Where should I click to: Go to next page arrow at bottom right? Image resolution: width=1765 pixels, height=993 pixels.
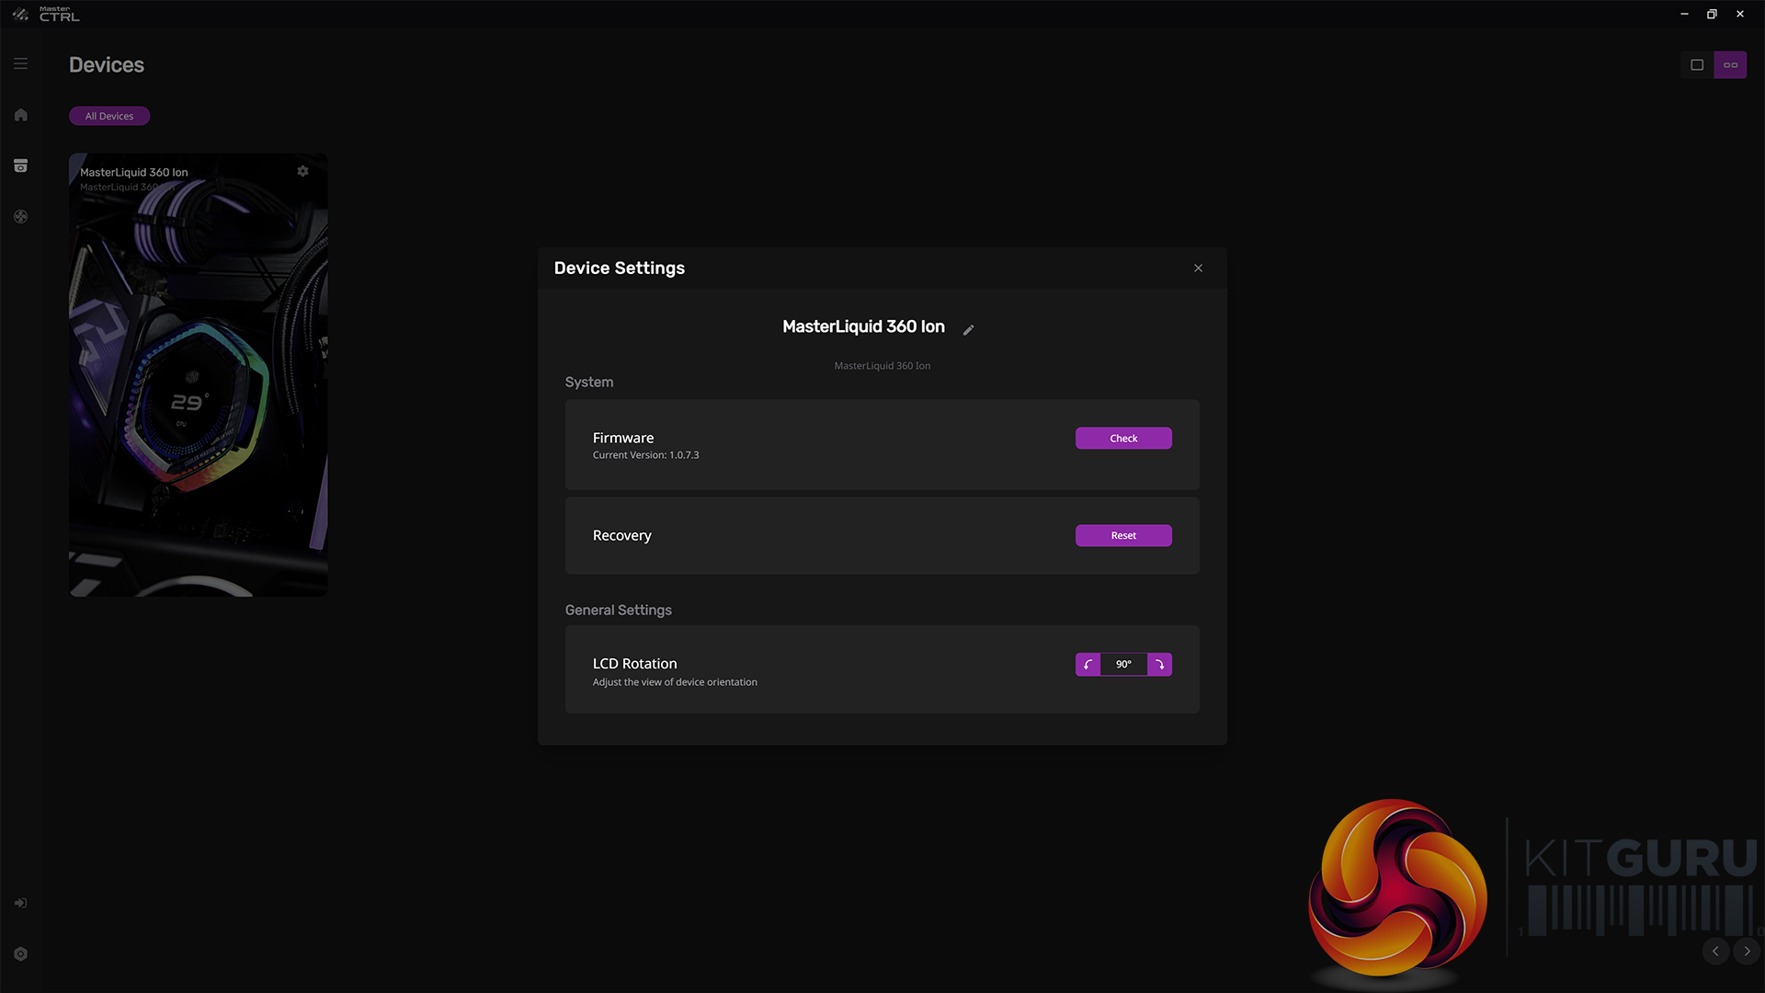(1747, 951)
